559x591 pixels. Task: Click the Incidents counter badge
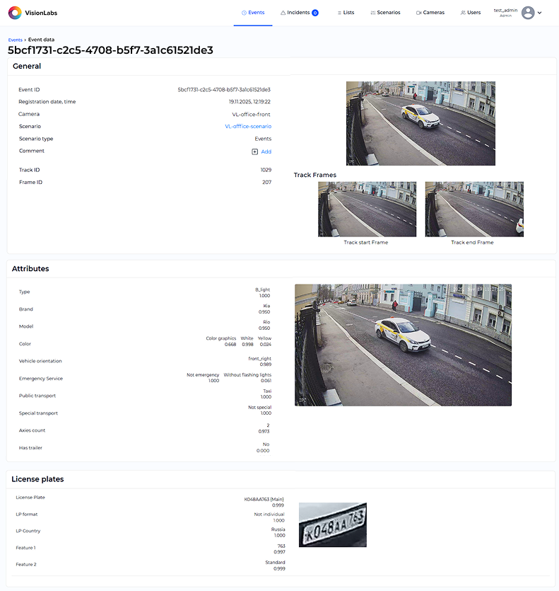(x=315, y=13)
